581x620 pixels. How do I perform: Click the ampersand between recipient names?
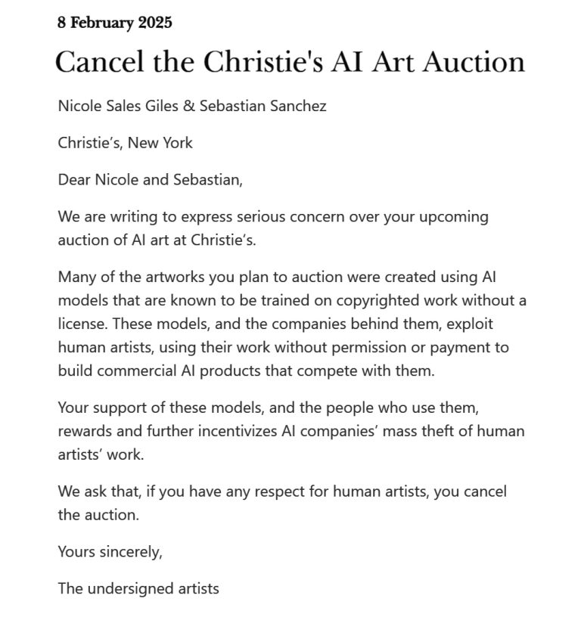[188, 106]
